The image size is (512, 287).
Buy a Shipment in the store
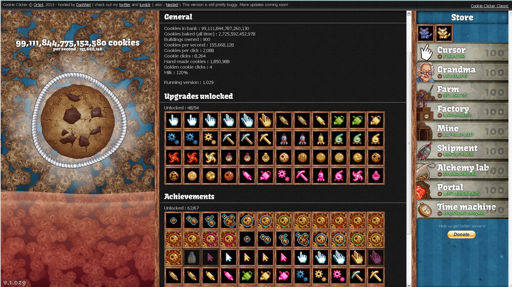462,150
